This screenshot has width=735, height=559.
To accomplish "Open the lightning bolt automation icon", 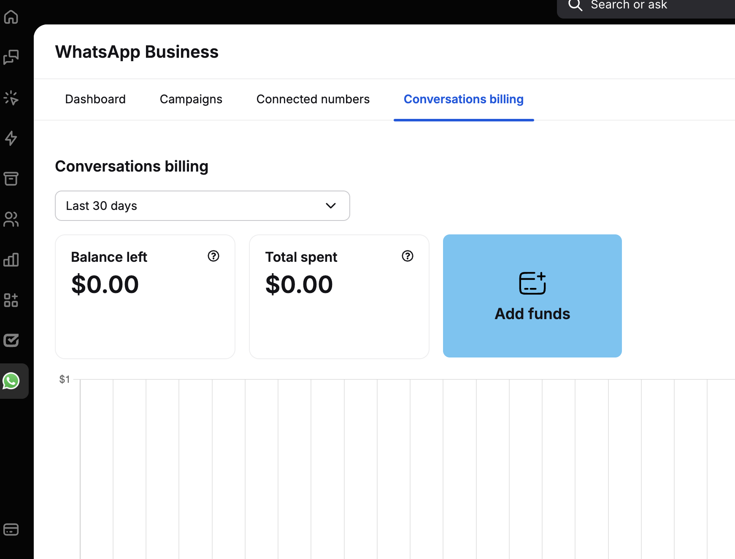I will 11,138.
